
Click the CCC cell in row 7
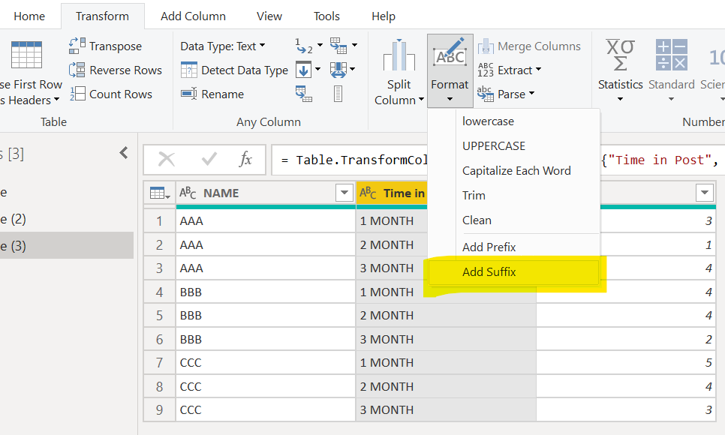pos(266,362)
